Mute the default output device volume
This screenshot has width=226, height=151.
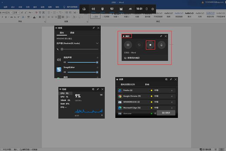point(58,49)
